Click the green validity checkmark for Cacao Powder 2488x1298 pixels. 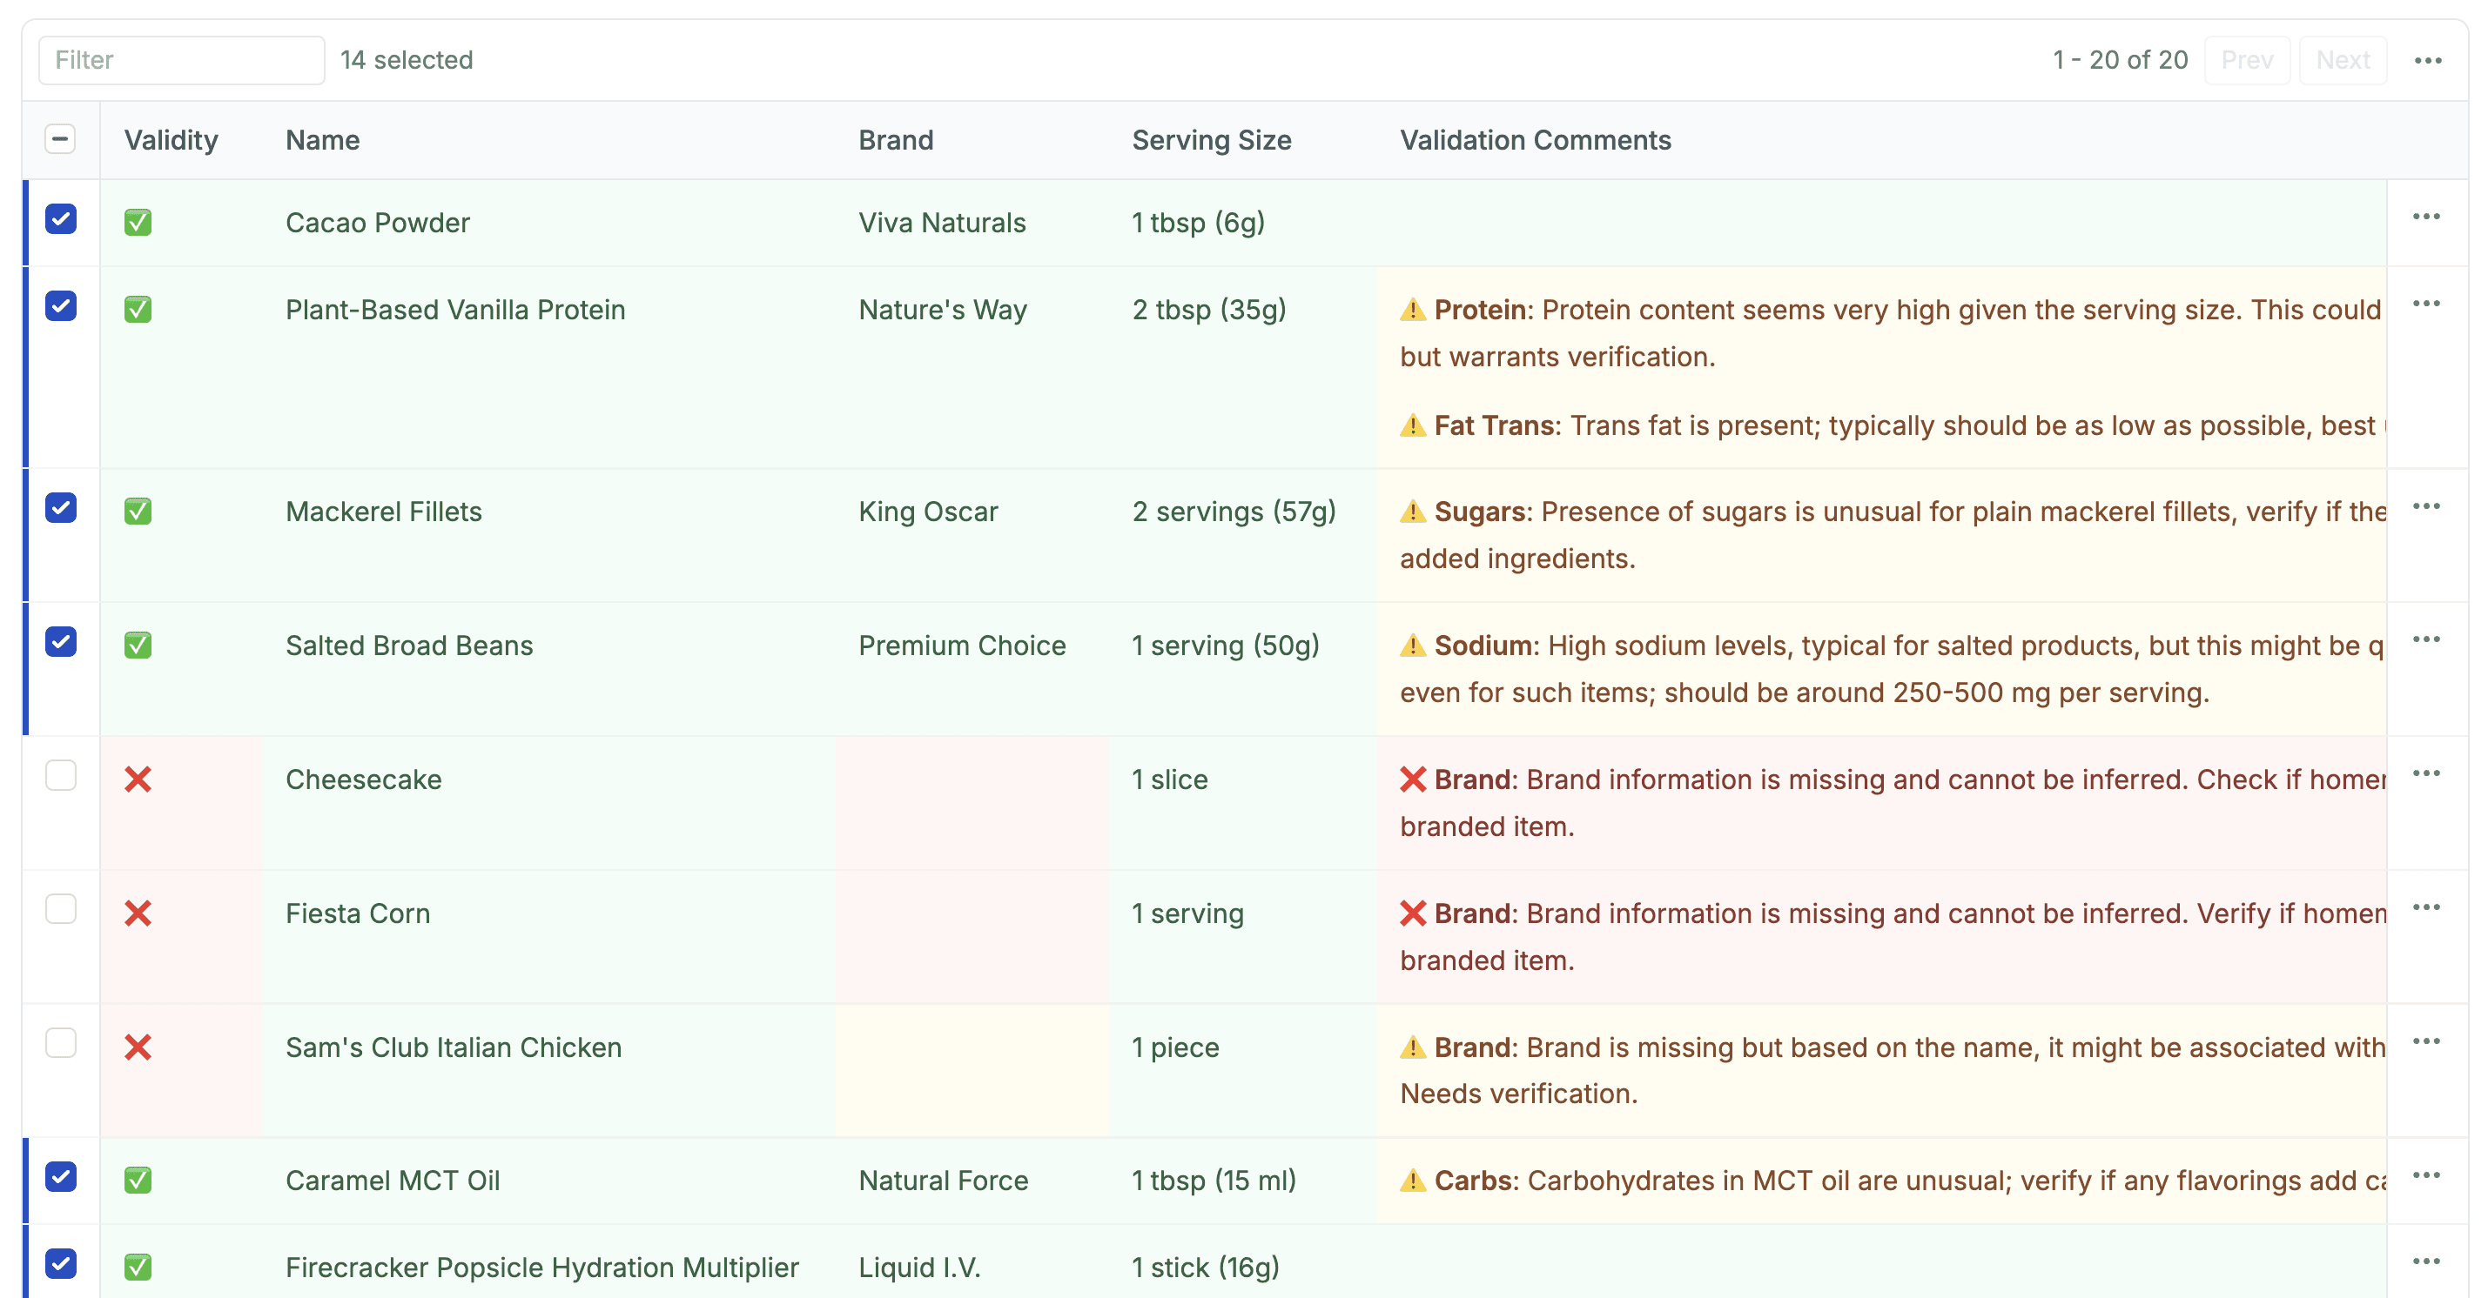coord(138,223)
